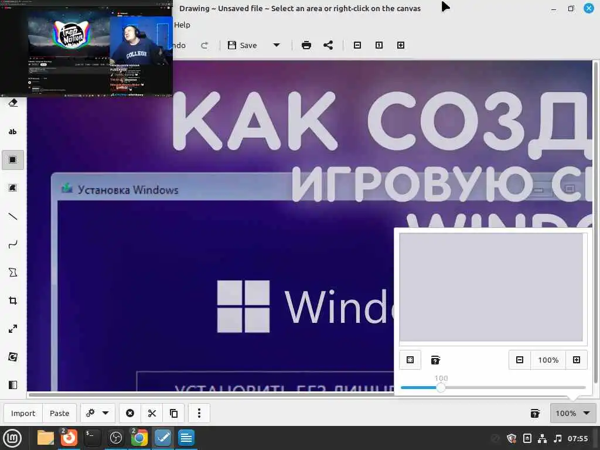600x450 pixels.
Task: Zoom in with popover plus button
Action: click(x=577, y=360)
